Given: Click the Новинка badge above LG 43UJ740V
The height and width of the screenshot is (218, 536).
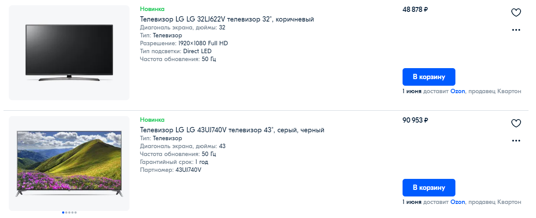Looking at the screenshot, I should click(152, 120).
